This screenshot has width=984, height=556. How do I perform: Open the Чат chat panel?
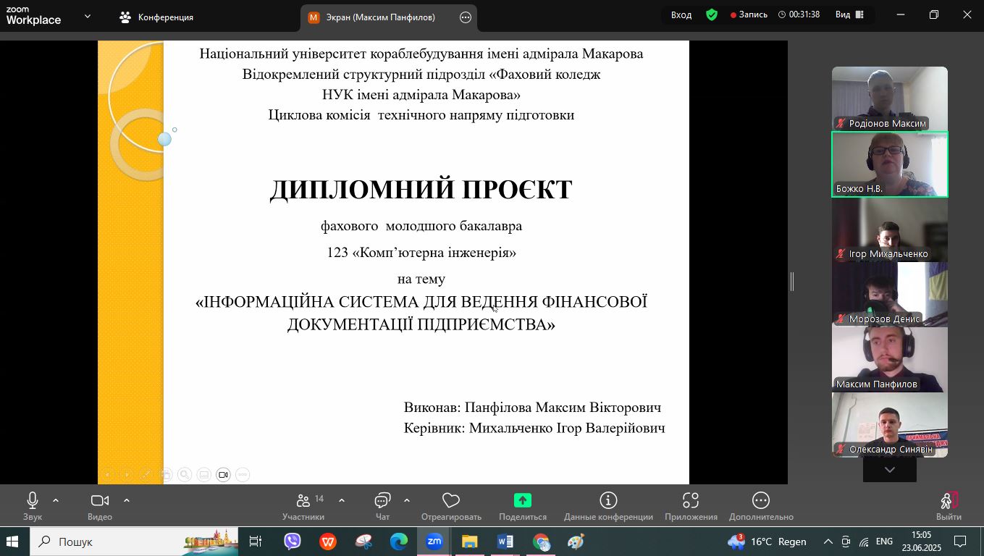[382, 500]
